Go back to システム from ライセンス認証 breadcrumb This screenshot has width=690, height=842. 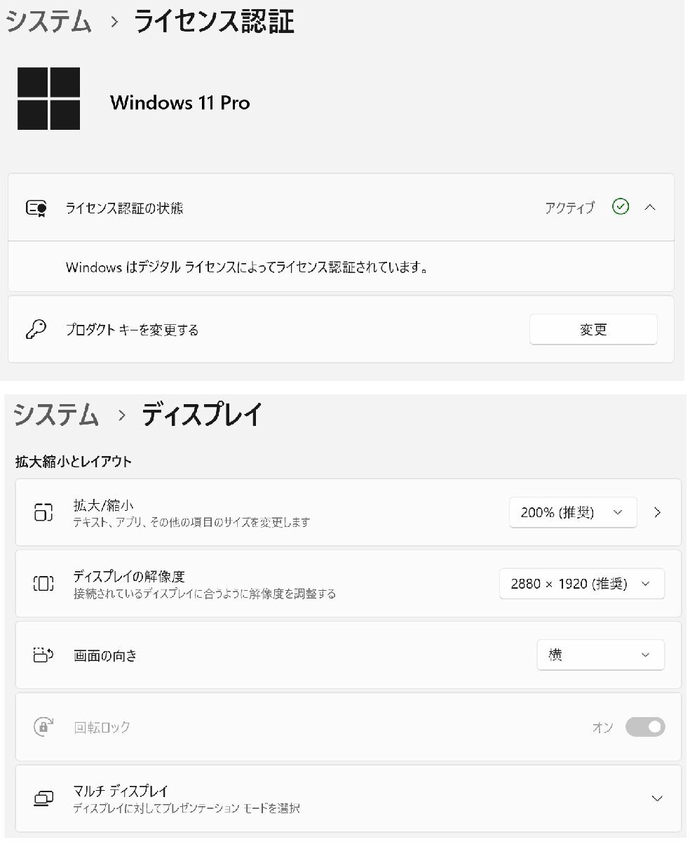click(x=49, y=22)
